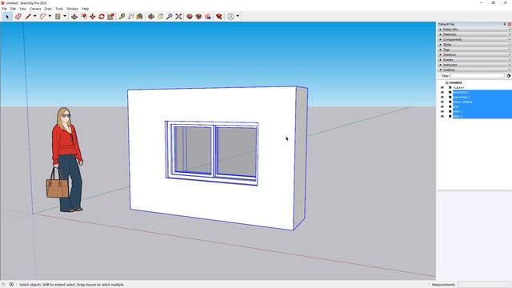Select the Move tool

pyautogui.click(x=93, y=16)
